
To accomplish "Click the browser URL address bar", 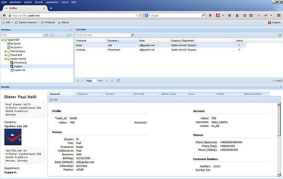I will 72,16.
